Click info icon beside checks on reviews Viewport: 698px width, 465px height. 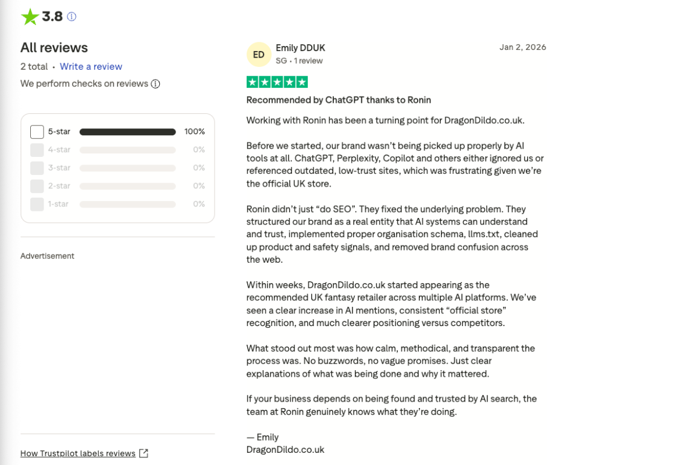(x=155, y=84)
